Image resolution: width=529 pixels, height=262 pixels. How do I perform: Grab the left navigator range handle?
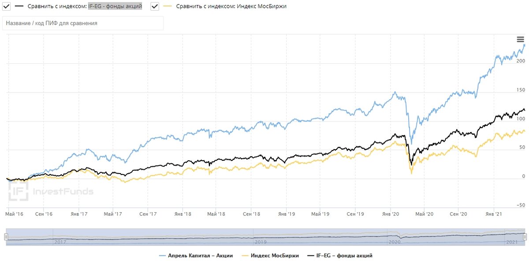(6, 237)
